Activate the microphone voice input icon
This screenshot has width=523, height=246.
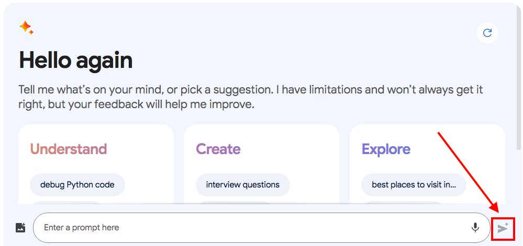tap(475, 228)
